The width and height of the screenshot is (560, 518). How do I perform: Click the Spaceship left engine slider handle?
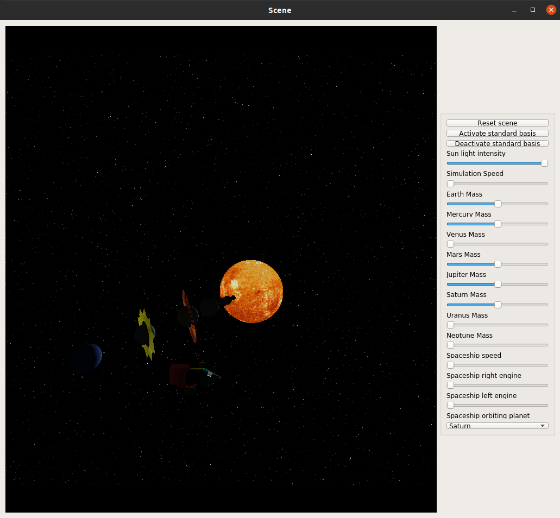click(450, 405)
